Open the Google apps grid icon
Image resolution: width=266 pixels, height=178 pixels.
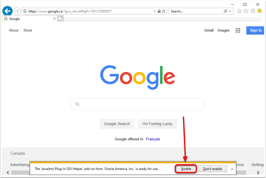tap(238, 30)
